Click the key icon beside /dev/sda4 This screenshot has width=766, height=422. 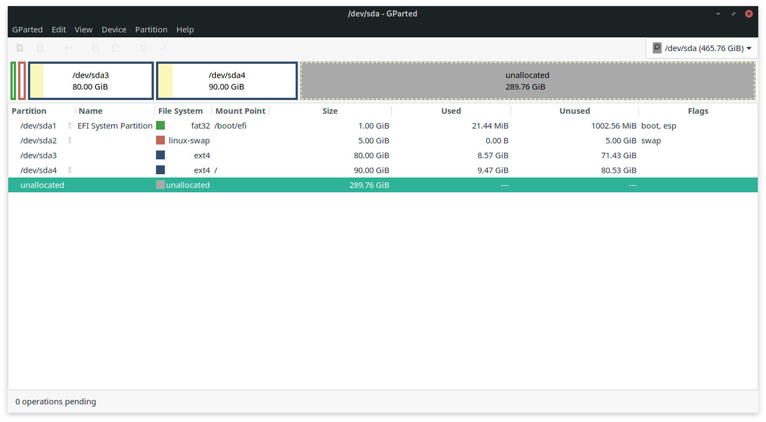click(x=70, y=170)
